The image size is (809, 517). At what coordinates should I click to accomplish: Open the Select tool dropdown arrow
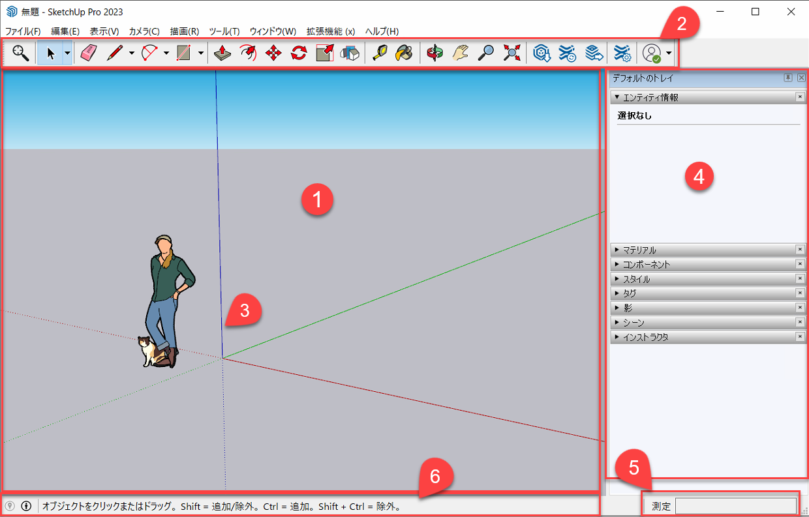(67, 53)
